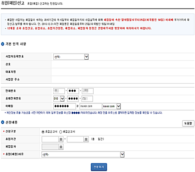195x172 pixels.
Task: Click the masked 이메일 ID field
Action: click(65, 106)
